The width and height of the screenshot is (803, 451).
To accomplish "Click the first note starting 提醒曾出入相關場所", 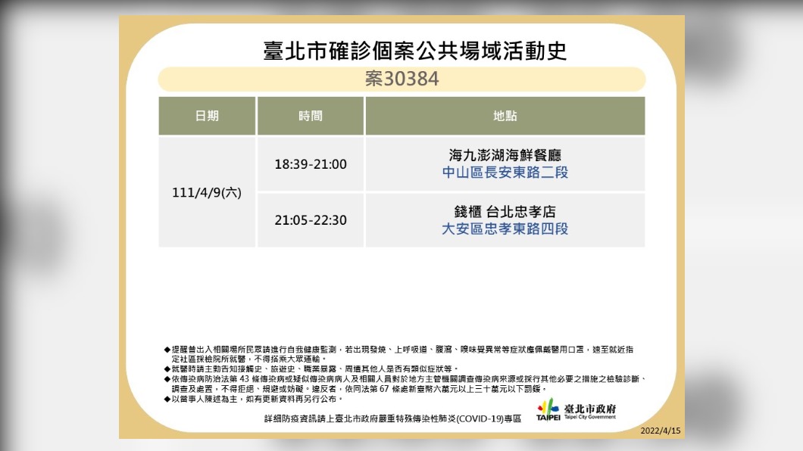I will point(398,354).
